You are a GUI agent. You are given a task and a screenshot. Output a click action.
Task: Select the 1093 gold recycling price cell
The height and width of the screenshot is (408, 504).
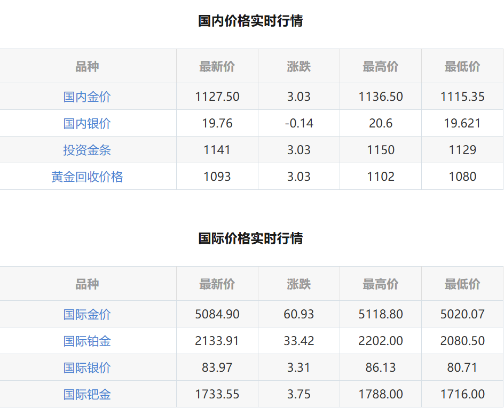tap(217, 177)
